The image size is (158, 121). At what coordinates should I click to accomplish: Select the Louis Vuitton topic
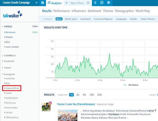(12, 47)
